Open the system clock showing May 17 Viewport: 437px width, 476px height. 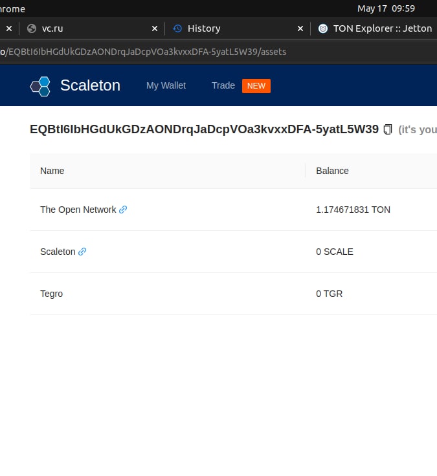point(386,8)
